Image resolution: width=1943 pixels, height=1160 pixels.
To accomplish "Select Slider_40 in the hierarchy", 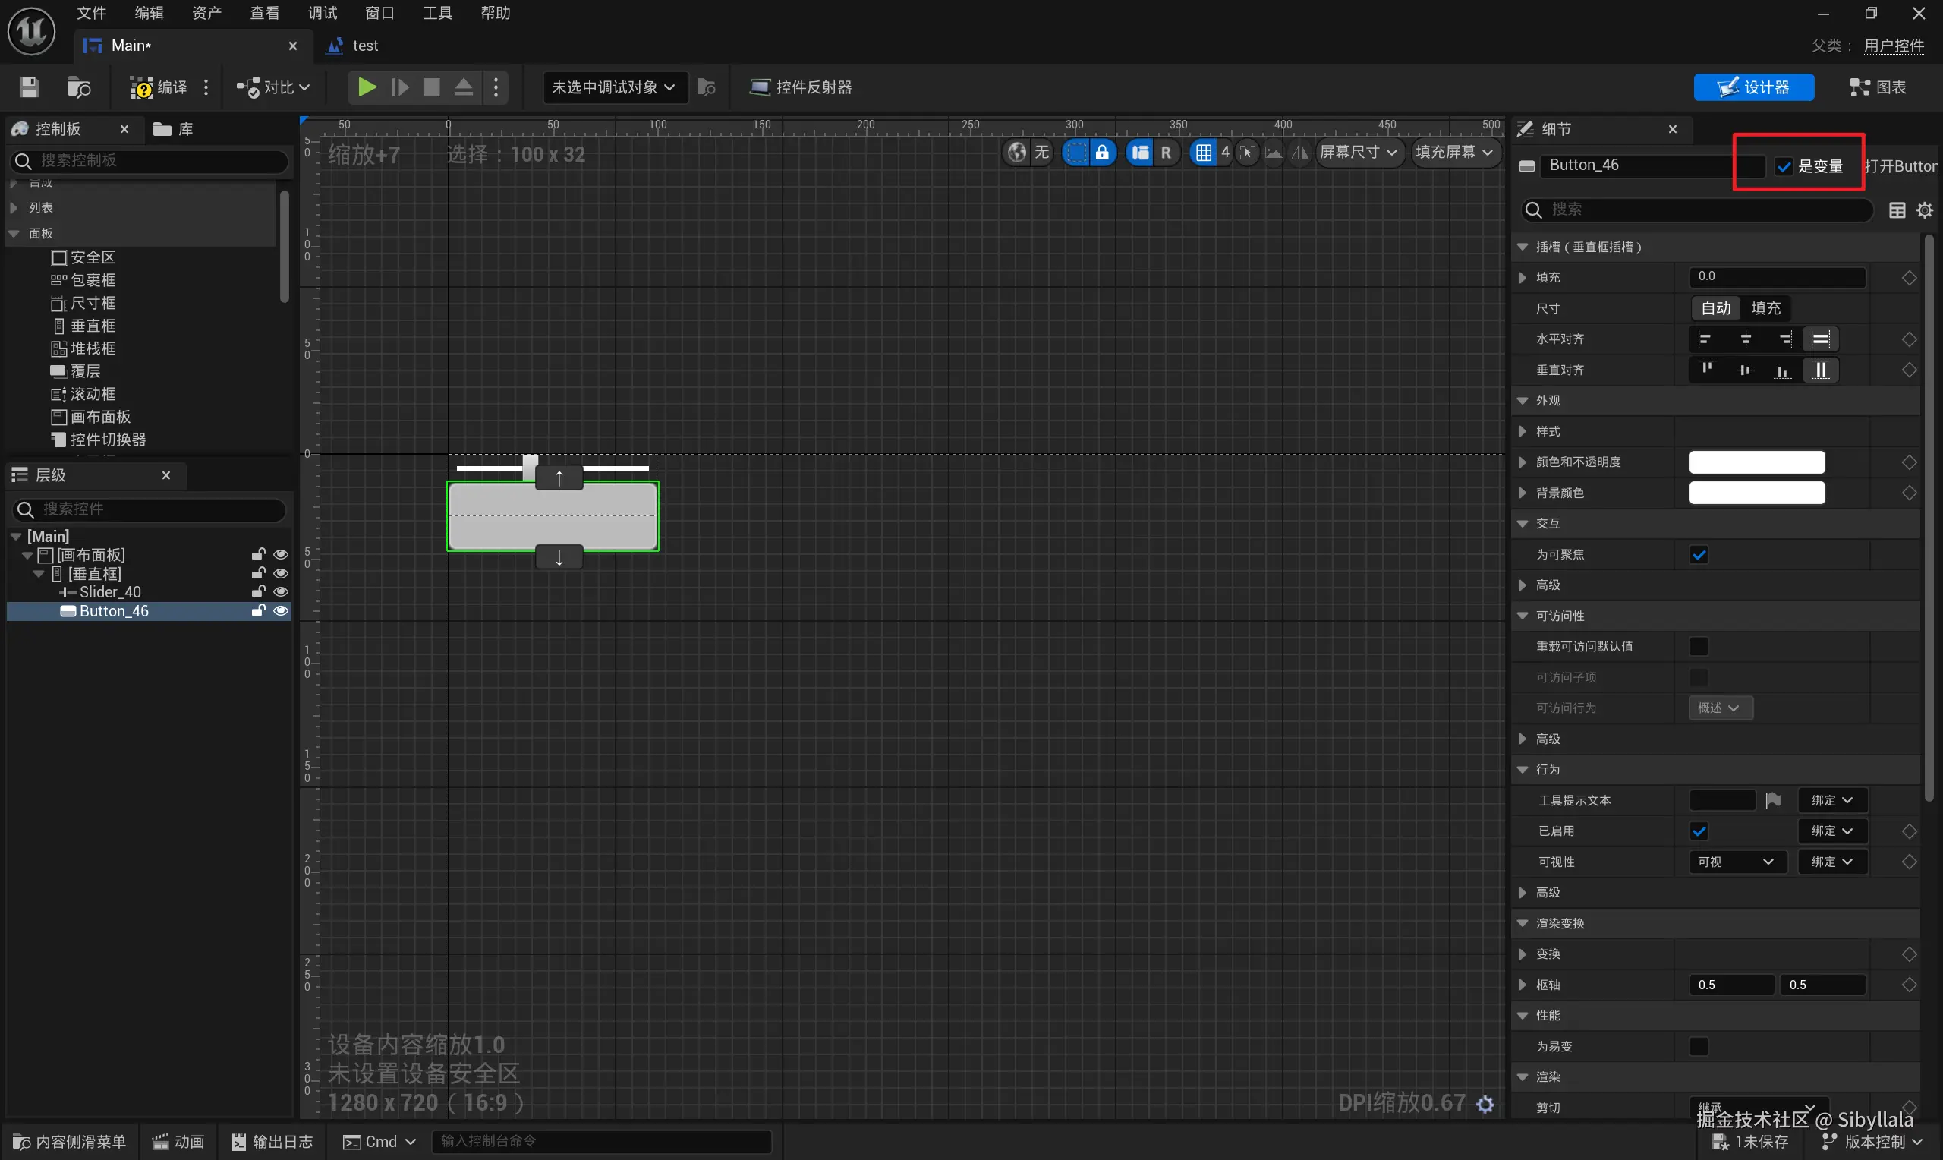I will (110, 591).
